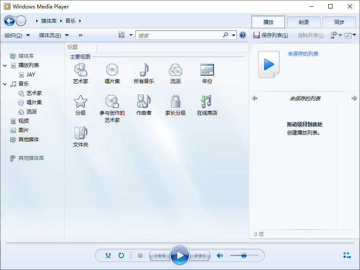Click 媒体库 in the breadcrumb
The height and width of the screenshot is (270, 360).
click(49, 21)
